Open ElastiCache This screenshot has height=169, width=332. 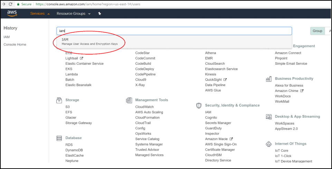click(75, 156)
